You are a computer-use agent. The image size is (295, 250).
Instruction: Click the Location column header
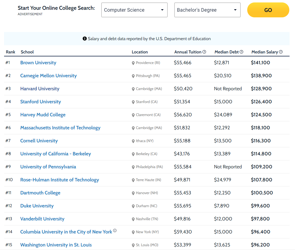(140, 52)
